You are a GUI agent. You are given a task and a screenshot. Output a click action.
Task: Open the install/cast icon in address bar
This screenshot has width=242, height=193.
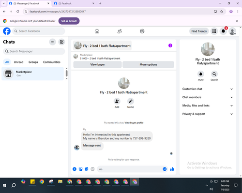215,12
